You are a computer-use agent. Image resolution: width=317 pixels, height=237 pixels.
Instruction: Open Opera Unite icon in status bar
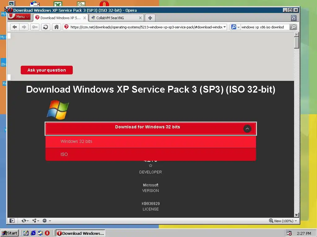click(x=34, y=221)
